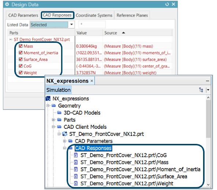
Task: Click the simulation tree scrollbar thumb
Action: [x=208, y=119]
